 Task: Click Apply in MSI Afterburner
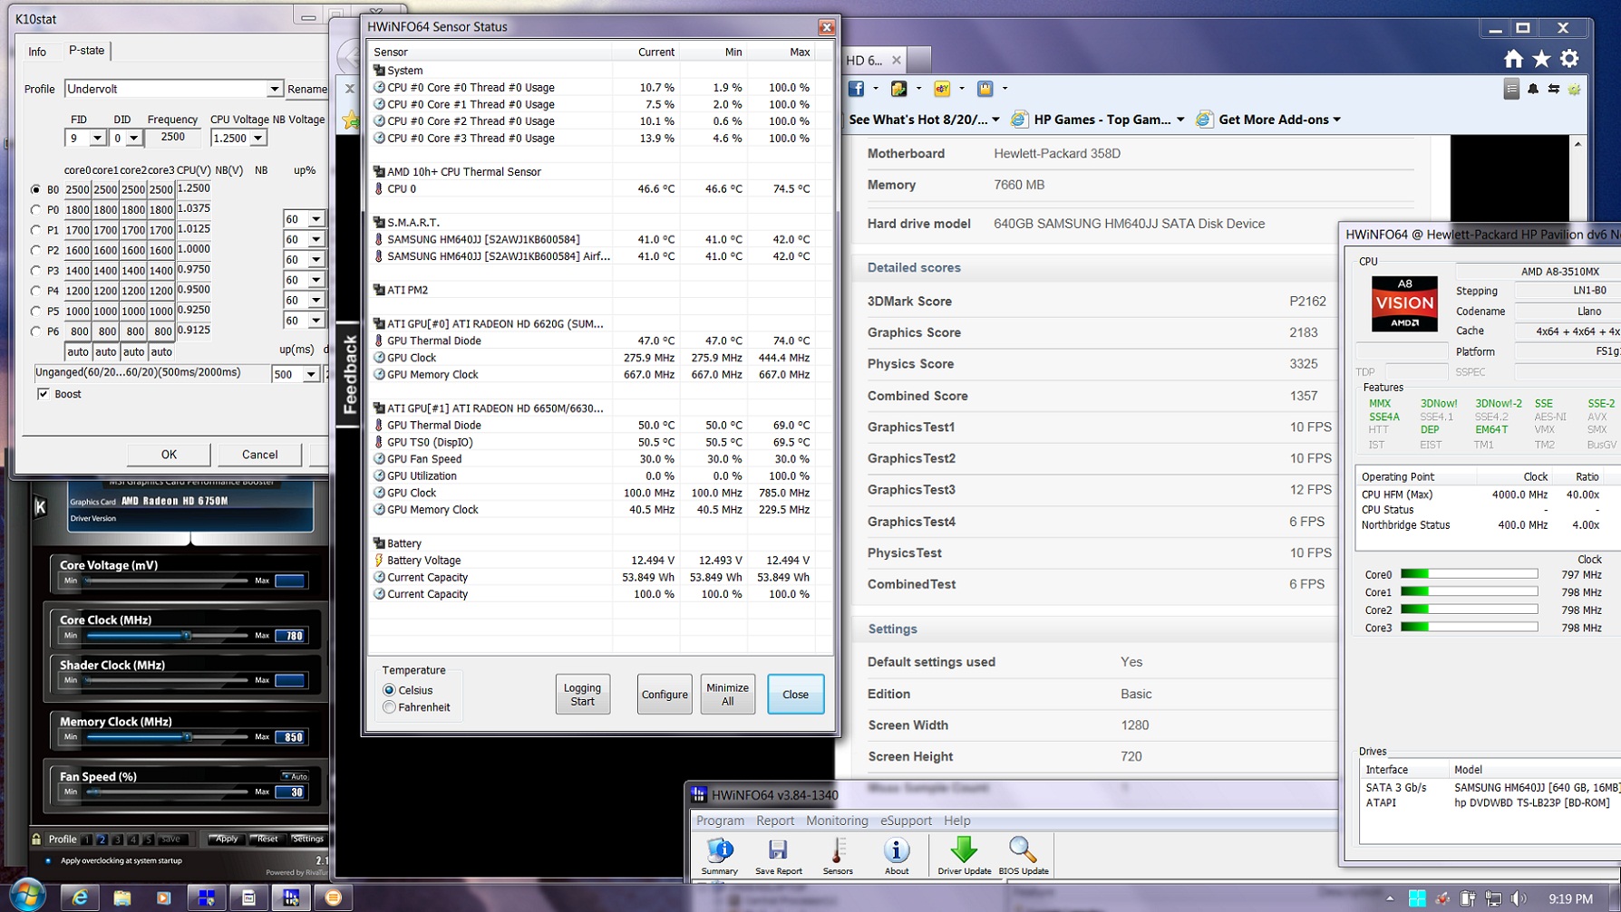[225, 839]
